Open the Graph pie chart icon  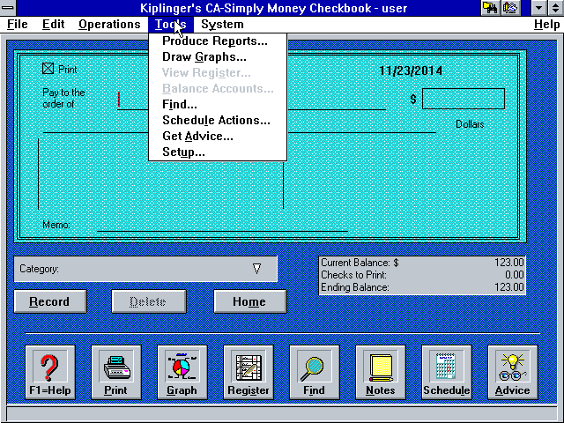182,372
